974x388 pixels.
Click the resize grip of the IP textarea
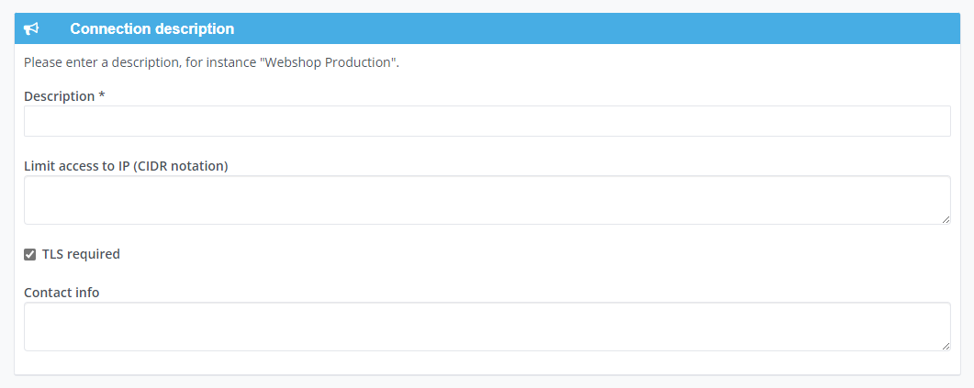(x=946, y=219)
